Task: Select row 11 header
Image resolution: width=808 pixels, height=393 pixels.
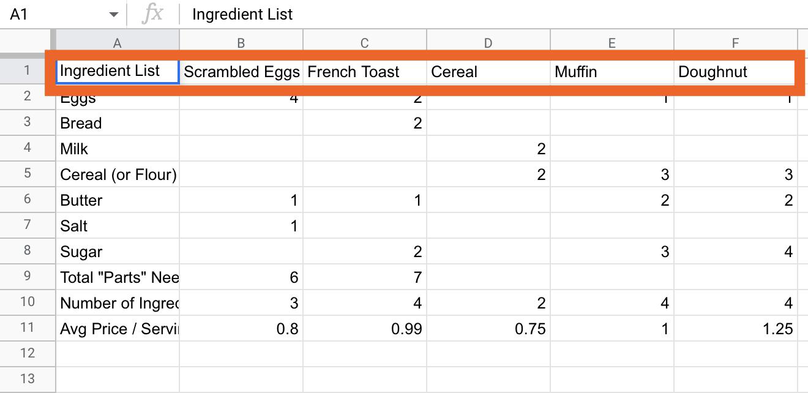Action: (x=28, y=327)
